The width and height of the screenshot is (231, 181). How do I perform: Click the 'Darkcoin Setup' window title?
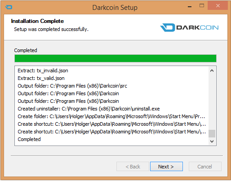coord(115,8)
